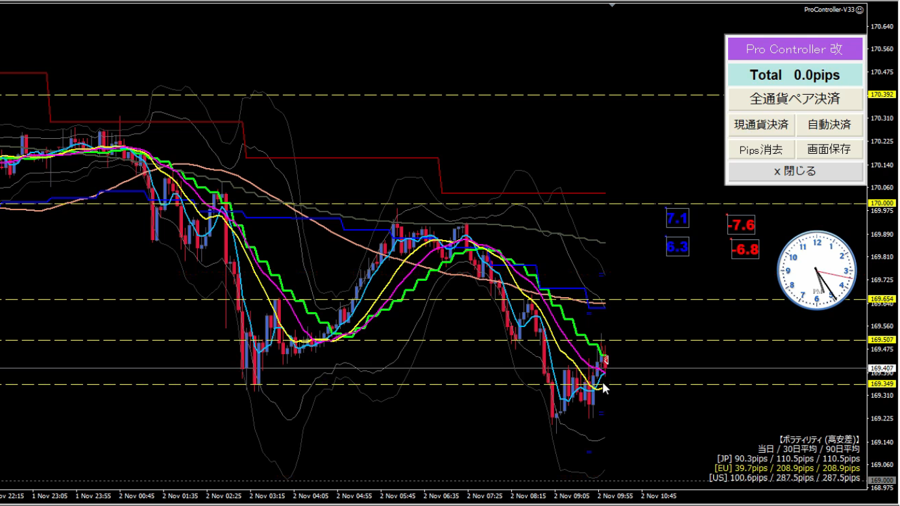900x506 pixels.
Task: Click the 1 Nov 23:05 time label
Action: 49,496
